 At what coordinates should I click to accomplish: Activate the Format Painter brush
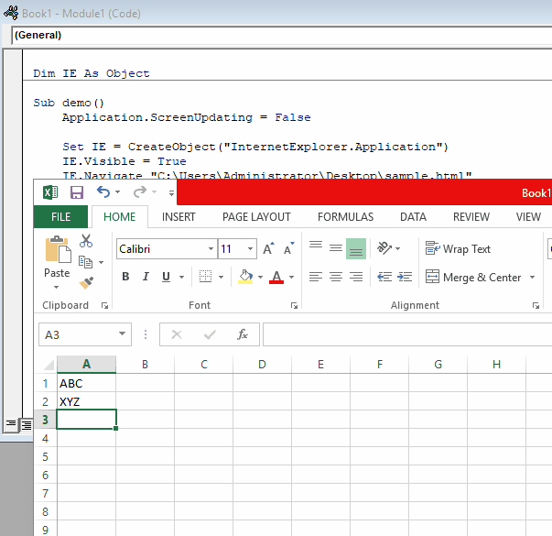pos(86,282)
